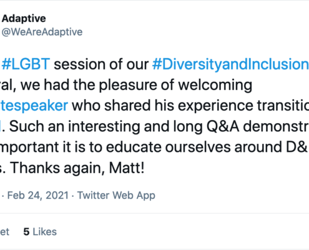Viewport: 309px width, 250px height.
Task: Open the Adaptive profile display name
Action: (24, 19)
